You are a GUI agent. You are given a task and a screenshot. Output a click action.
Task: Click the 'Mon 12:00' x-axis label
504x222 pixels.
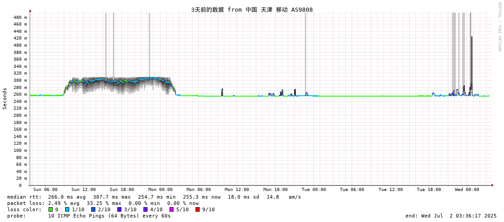point(237,190)
